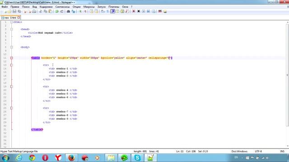Open the Макросы menu
The width and height of the screenshot is (289, 162).
click(89, 7)
